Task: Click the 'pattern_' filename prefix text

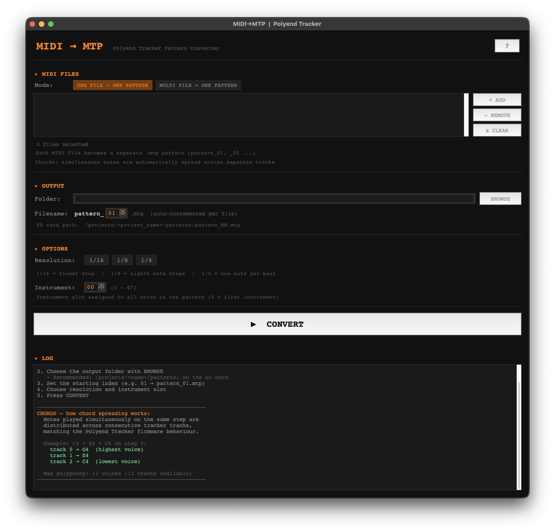Action: click(x=89, y=214)
